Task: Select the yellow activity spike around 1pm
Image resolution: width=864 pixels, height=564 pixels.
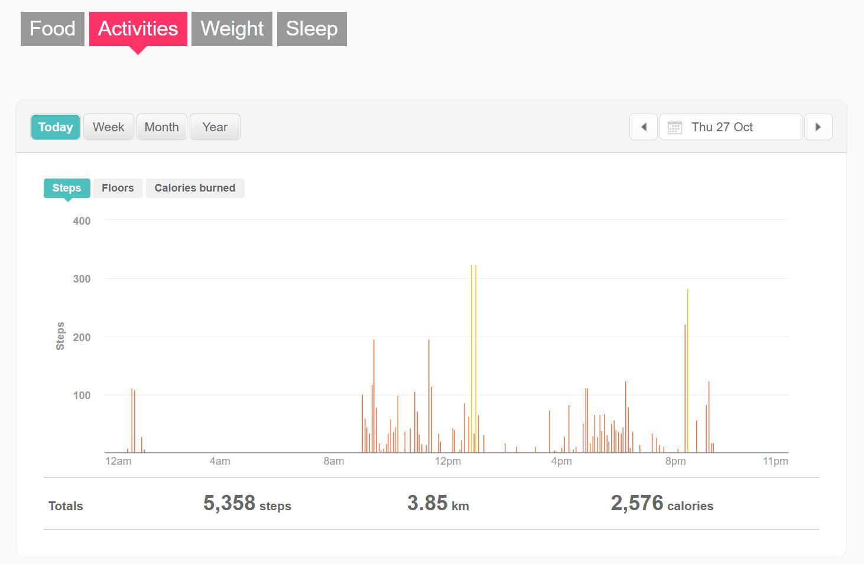Action: [x=473, y=355]
